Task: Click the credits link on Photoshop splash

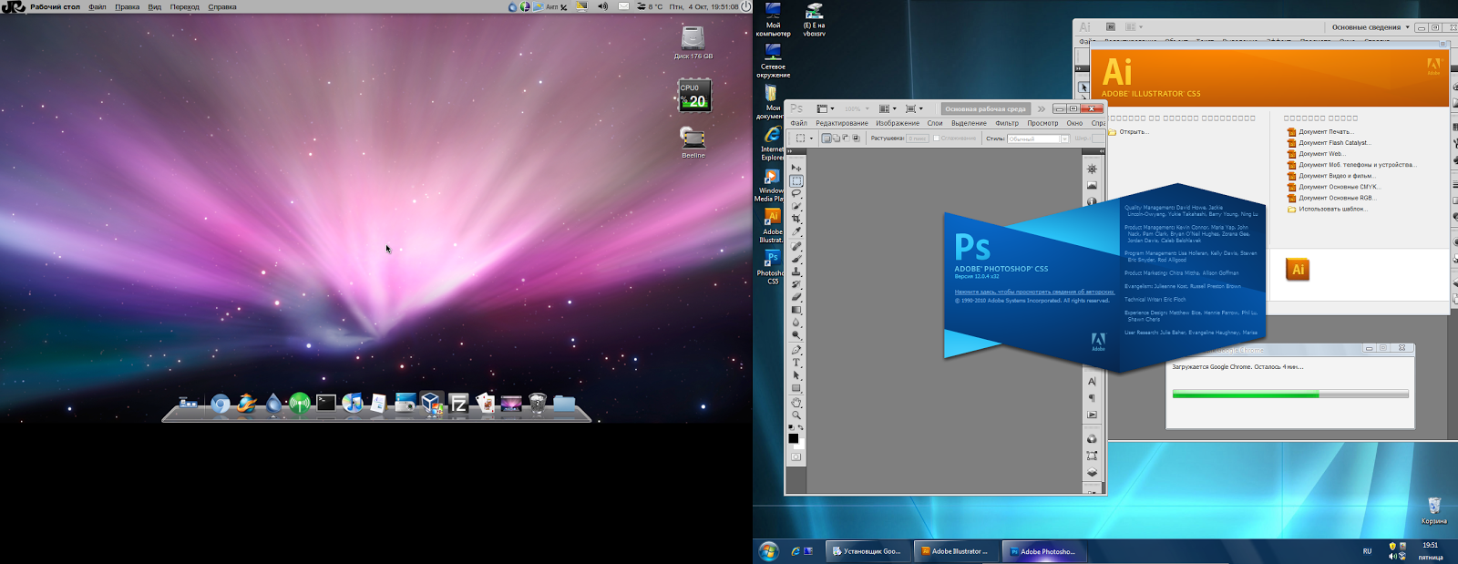Action: coord(1034,292)
